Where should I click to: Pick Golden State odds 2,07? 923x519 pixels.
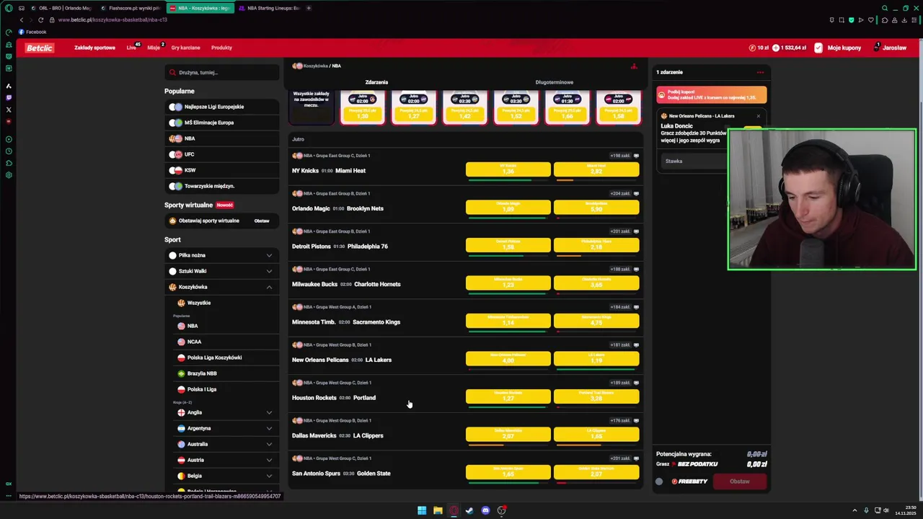[x=596, y=472]
